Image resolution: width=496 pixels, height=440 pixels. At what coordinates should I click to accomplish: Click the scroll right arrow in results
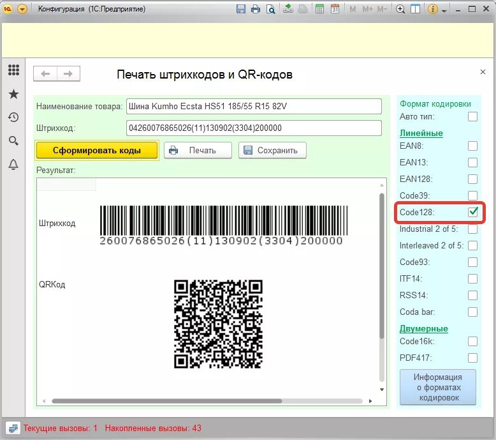pos(370,401)
